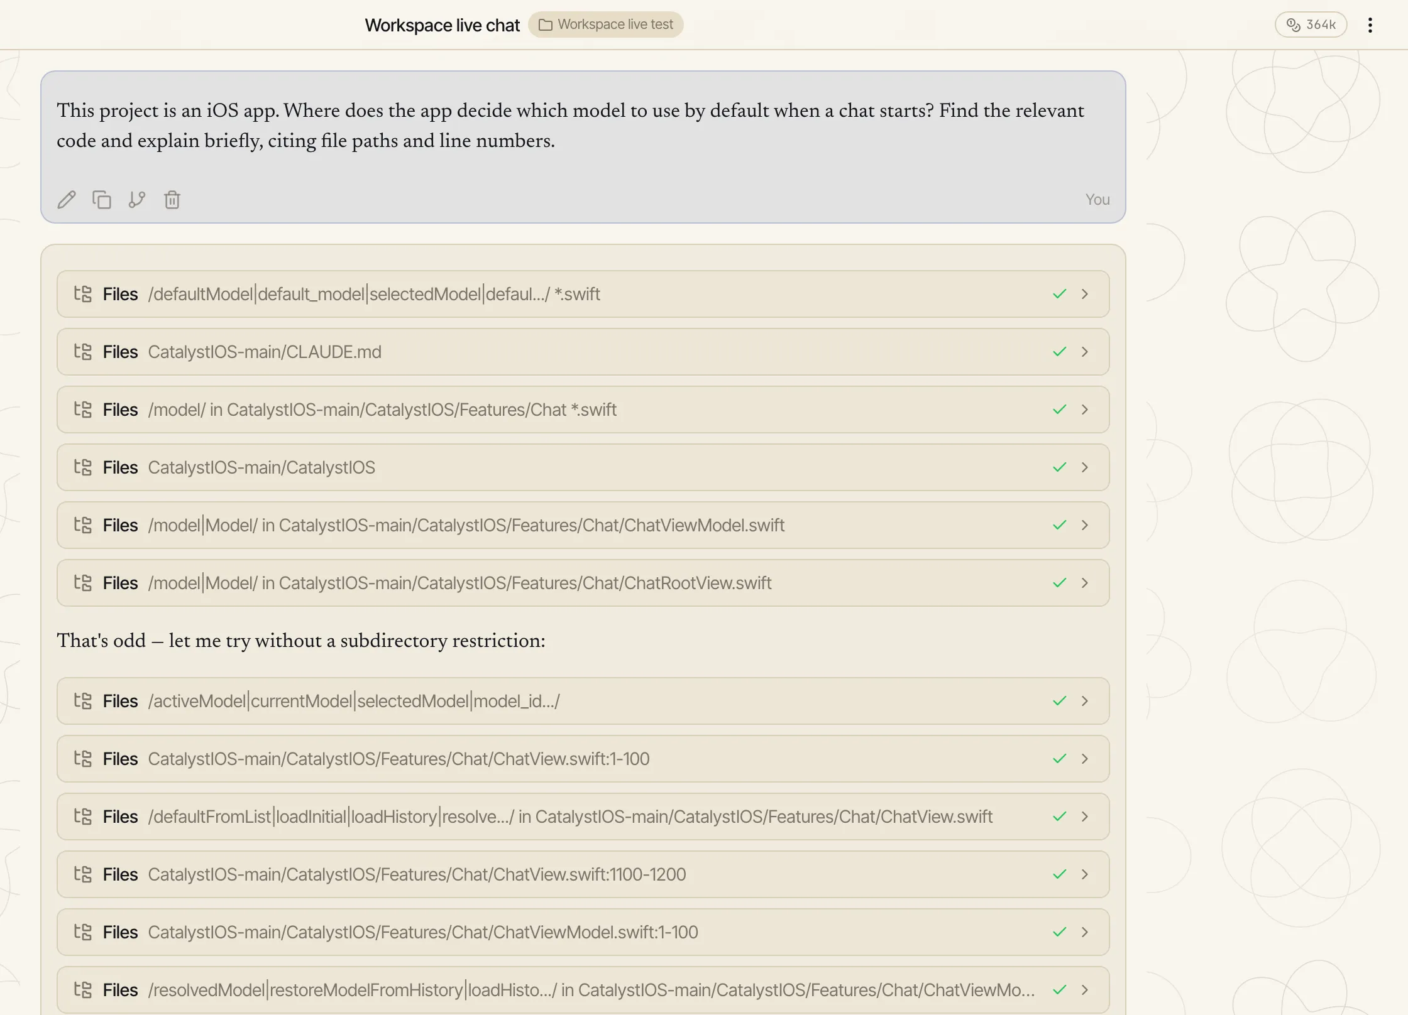1408x1015 pixels.
Task: Click the Files tree icon on CLAUDE.md row
Action: [83, 352]
